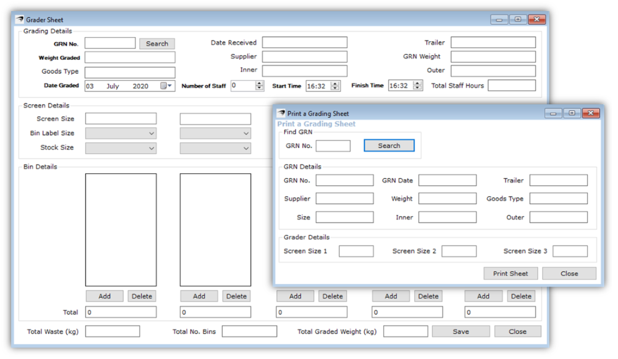Click fifth column Total field
This screenshot has width=618, height=359.
pos(500,312)
